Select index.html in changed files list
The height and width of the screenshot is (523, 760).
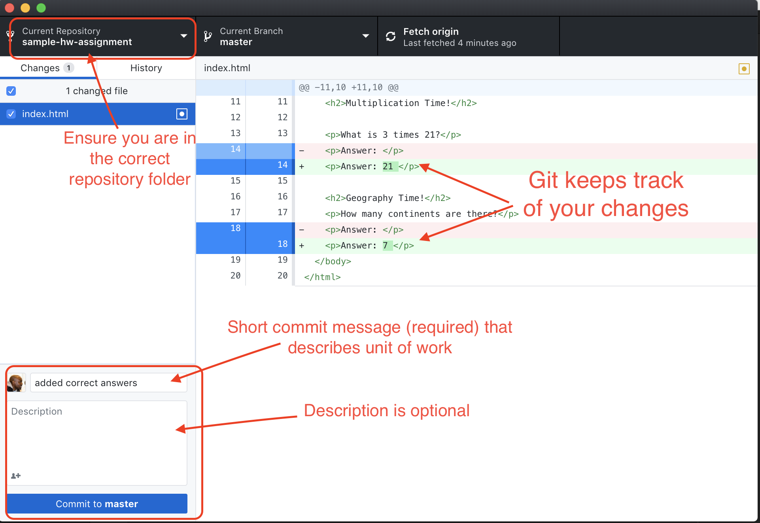click(98, 114)
